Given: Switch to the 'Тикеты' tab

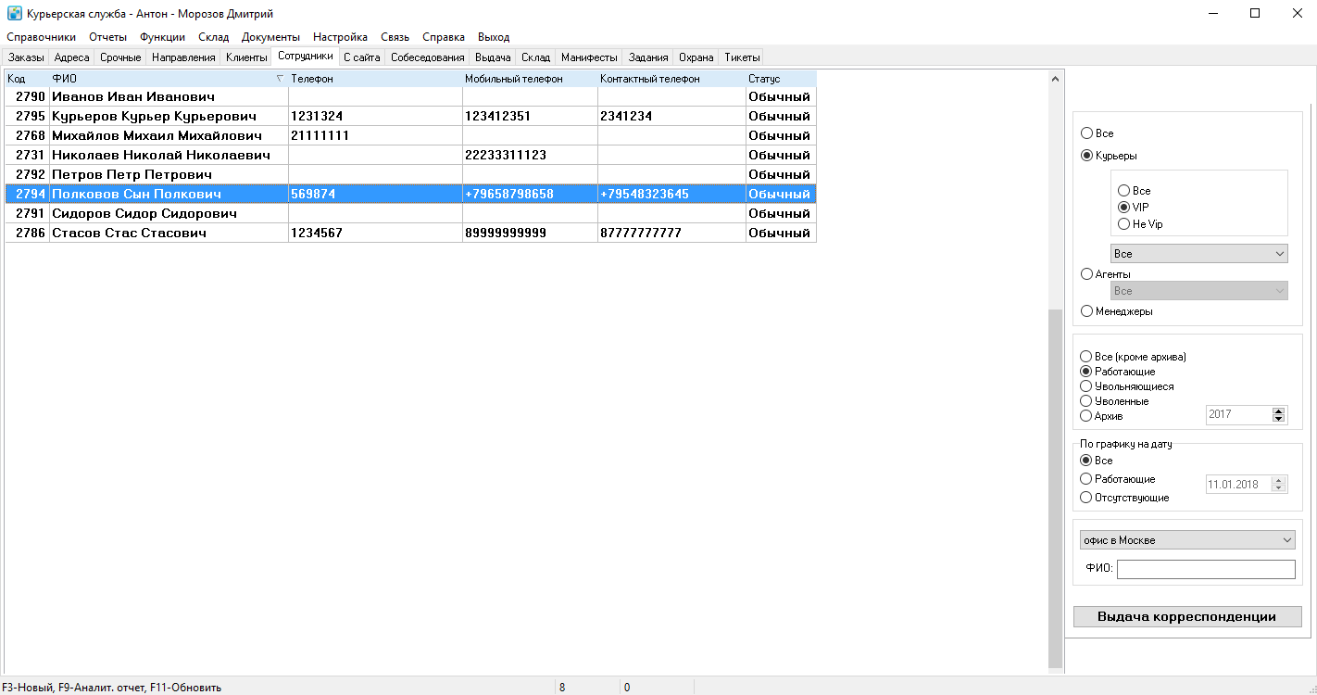Looking at the screenshot, I should (742, 57).
